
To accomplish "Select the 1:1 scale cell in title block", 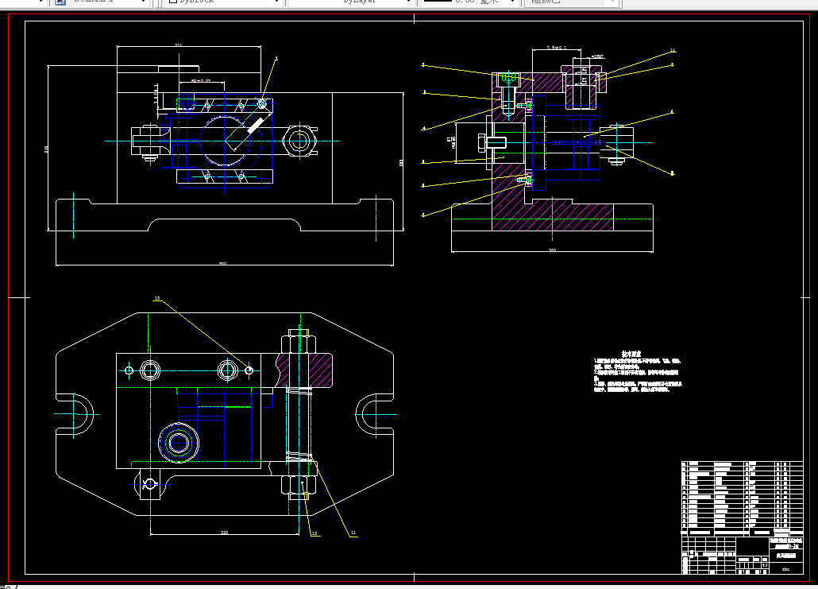I will point(765,565).
